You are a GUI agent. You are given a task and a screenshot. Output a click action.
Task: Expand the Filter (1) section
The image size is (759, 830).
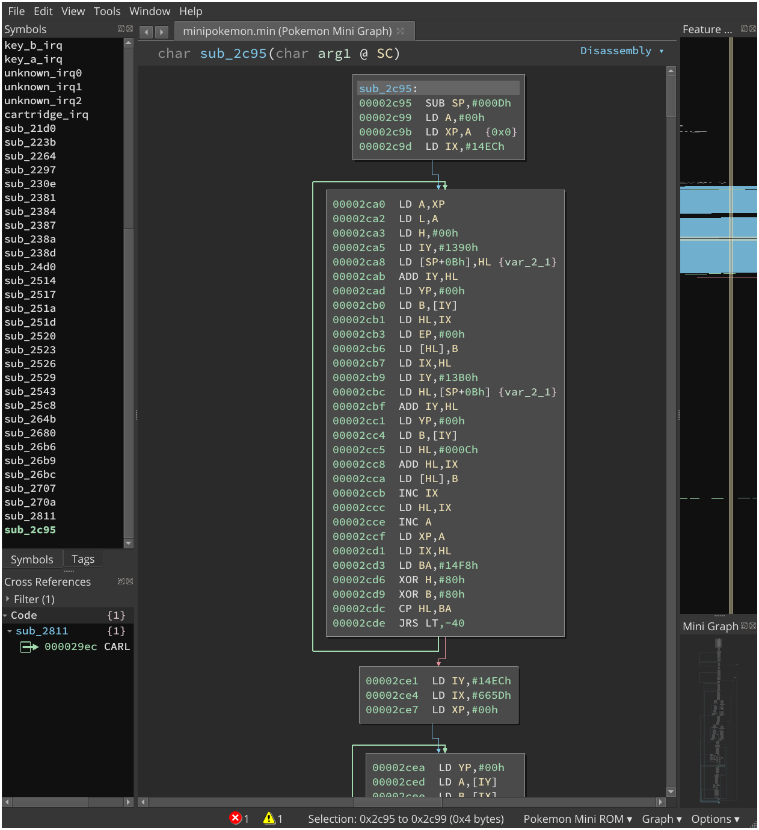point(7,599)
